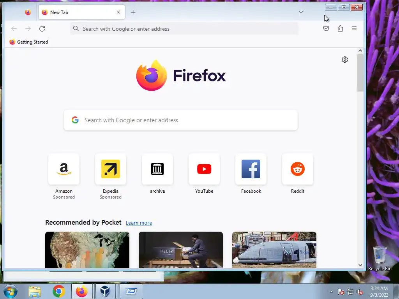Click the last taskbar window button
Viewport: 399px width, 299px height.
131,291
